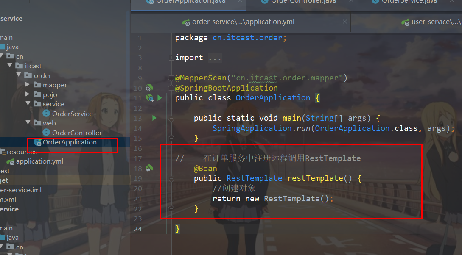The width and height of the screenshot is (462, 255).
Task: Click the package cn.itcast.order line
Action: (x=231, y=38)
